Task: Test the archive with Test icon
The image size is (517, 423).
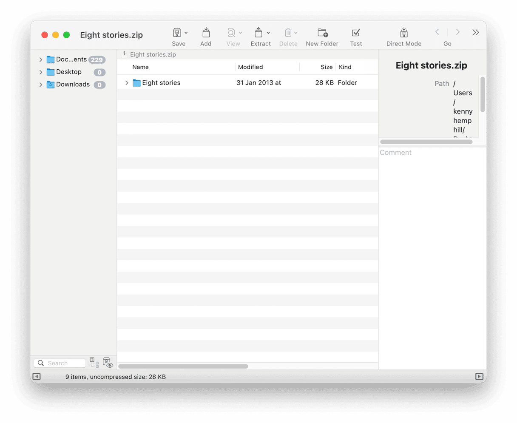Action: click(x=356, y=33)
